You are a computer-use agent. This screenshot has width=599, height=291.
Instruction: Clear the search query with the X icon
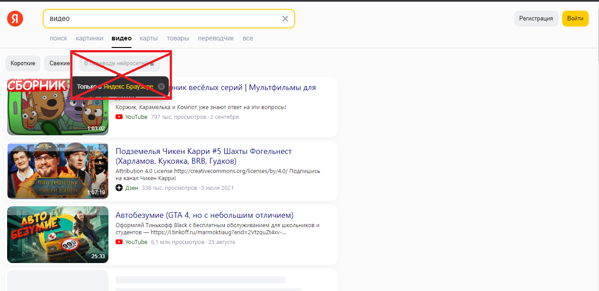(x=285, y=18)
